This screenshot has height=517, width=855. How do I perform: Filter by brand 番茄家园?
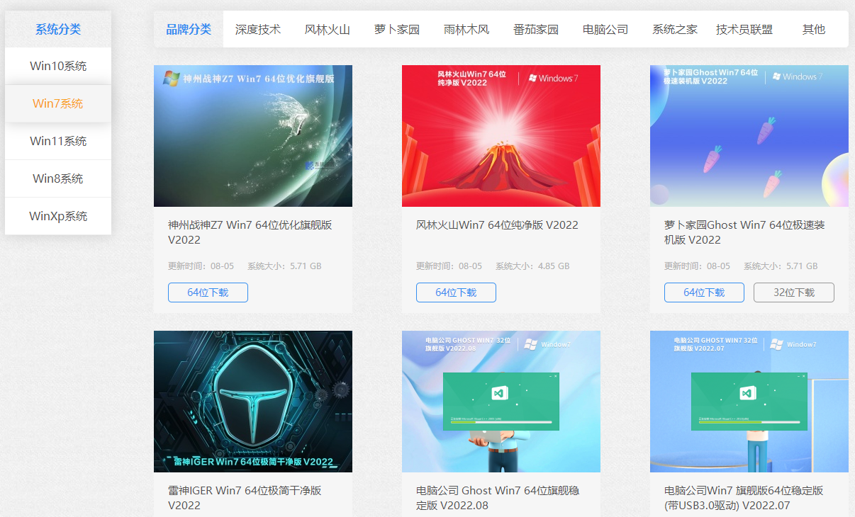[536, 29]
